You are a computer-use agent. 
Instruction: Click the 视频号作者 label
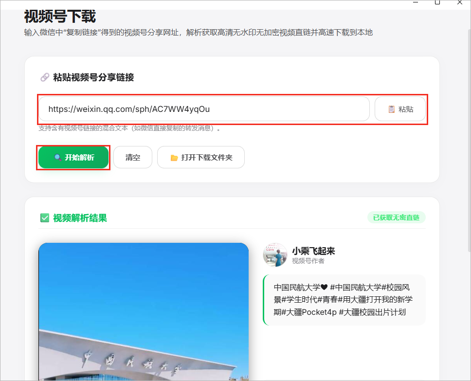tap(308, 261)
